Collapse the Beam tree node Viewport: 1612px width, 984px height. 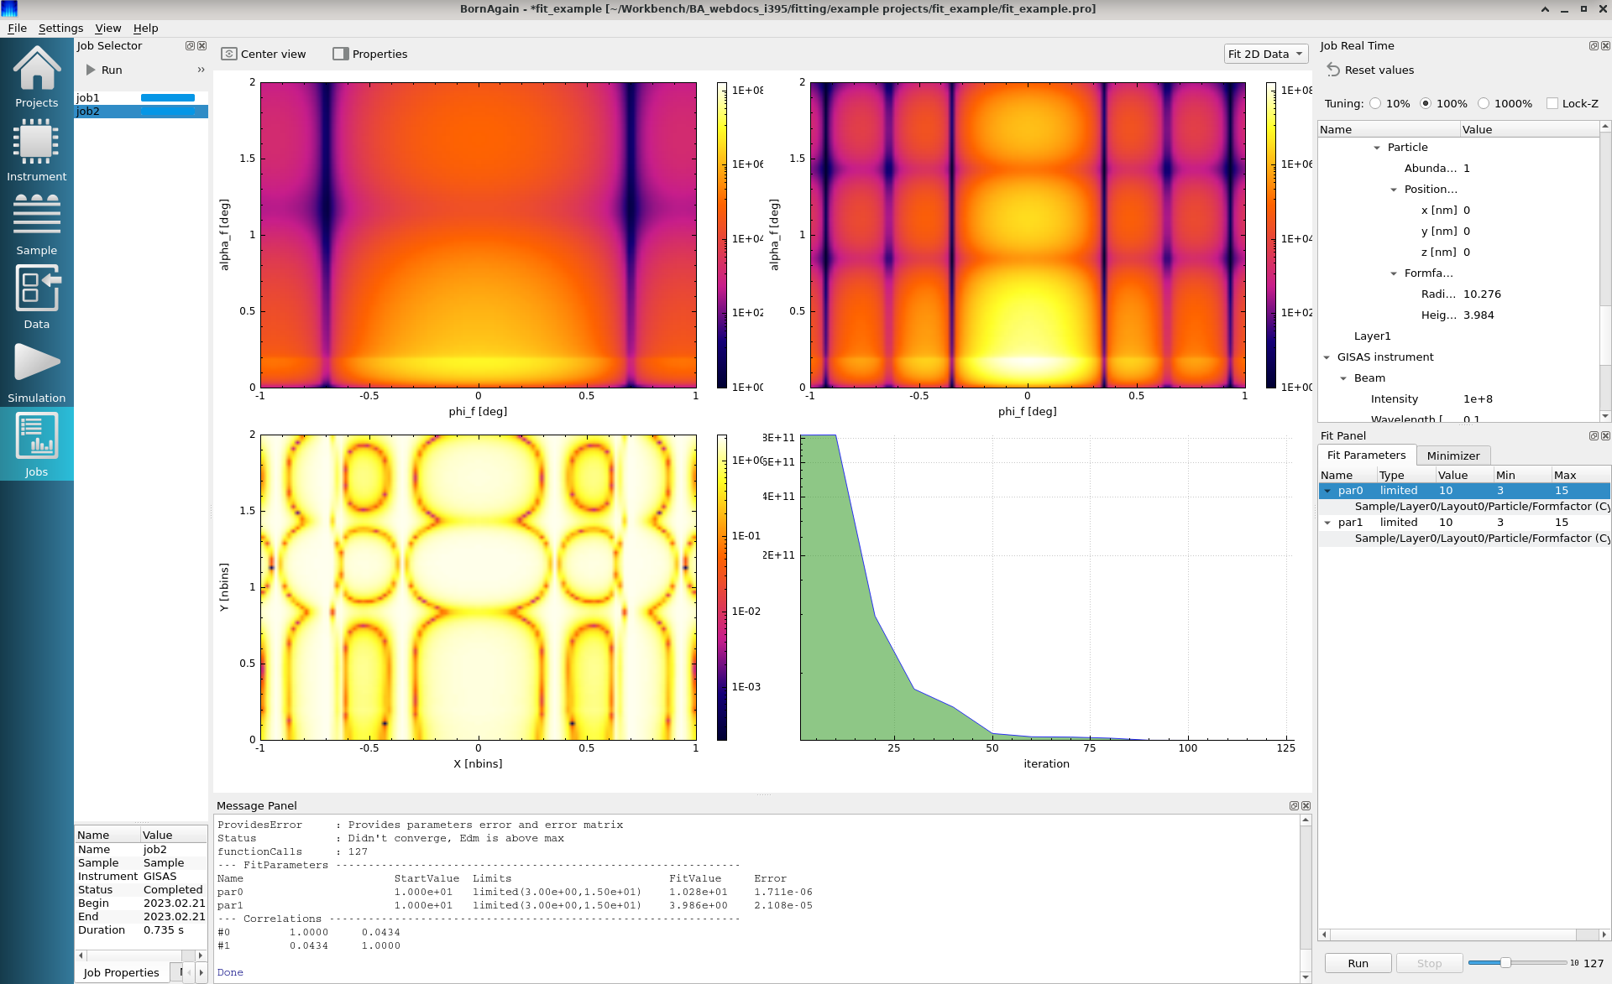(1343, 378)
